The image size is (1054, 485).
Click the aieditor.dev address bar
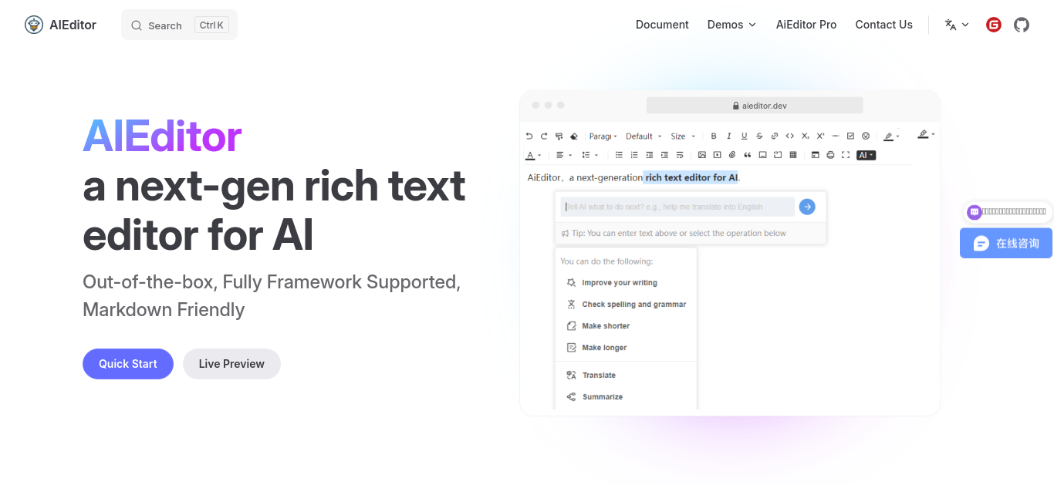(755, 106)
